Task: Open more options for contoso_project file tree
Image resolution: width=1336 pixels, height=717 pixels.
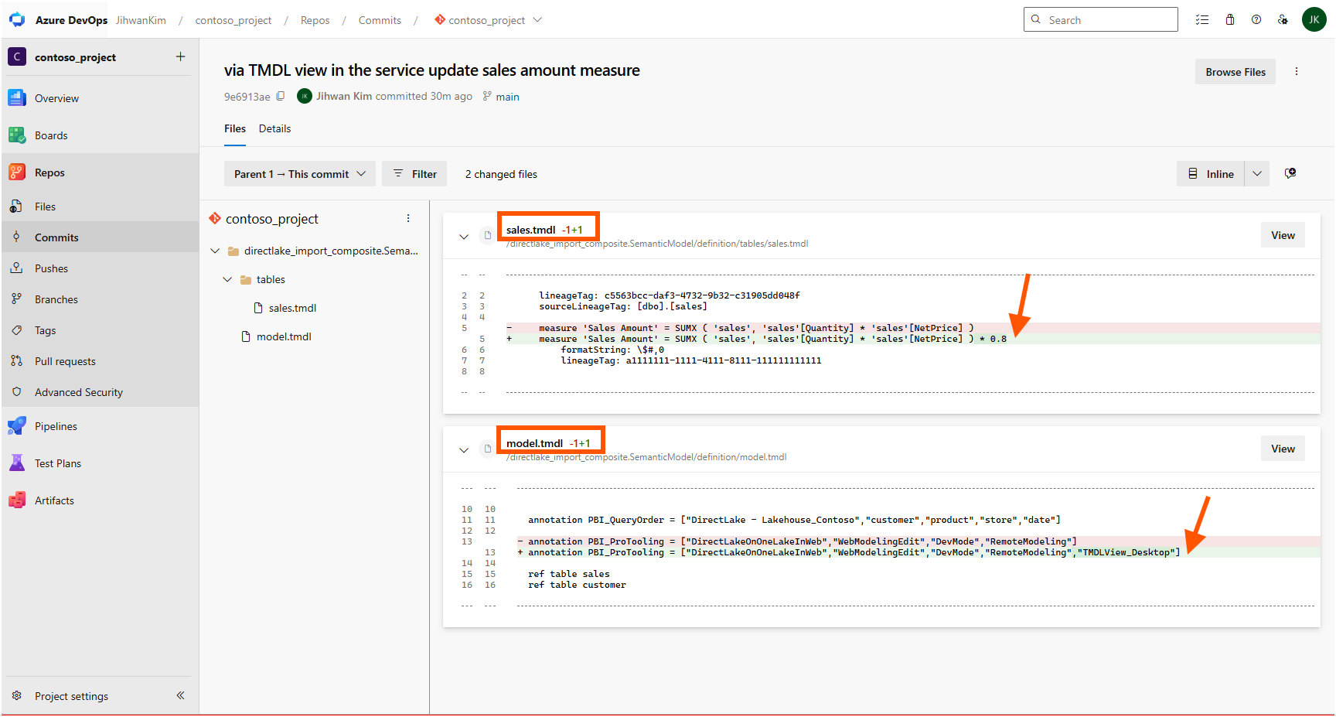Action: click(x=408, y=219)
